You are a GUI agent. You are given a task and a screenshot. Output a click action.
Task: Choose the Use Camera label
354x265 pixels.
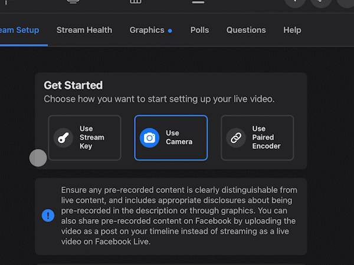[179, 138]
